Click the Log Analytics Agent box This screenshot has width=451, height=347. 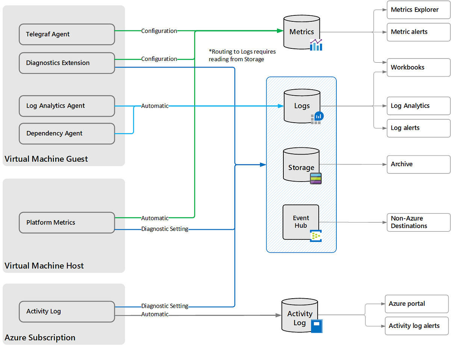click(67, 106)
